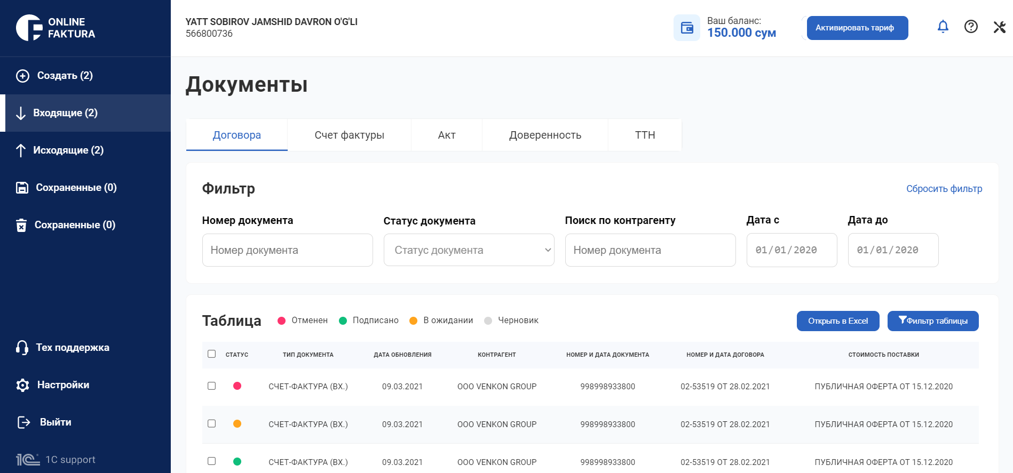1013x473 pixels.
Task: Open the Дата до date picker
Action: tap(893, 250)
